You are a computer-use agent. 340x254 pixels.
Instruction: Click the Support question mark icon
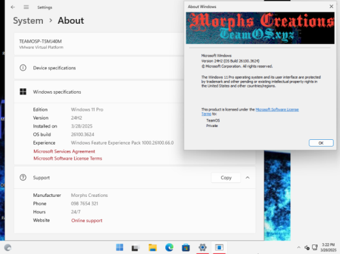coord(23,177)
